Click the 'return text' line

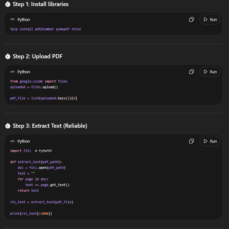pyautogui.click(x=28, y=190)
